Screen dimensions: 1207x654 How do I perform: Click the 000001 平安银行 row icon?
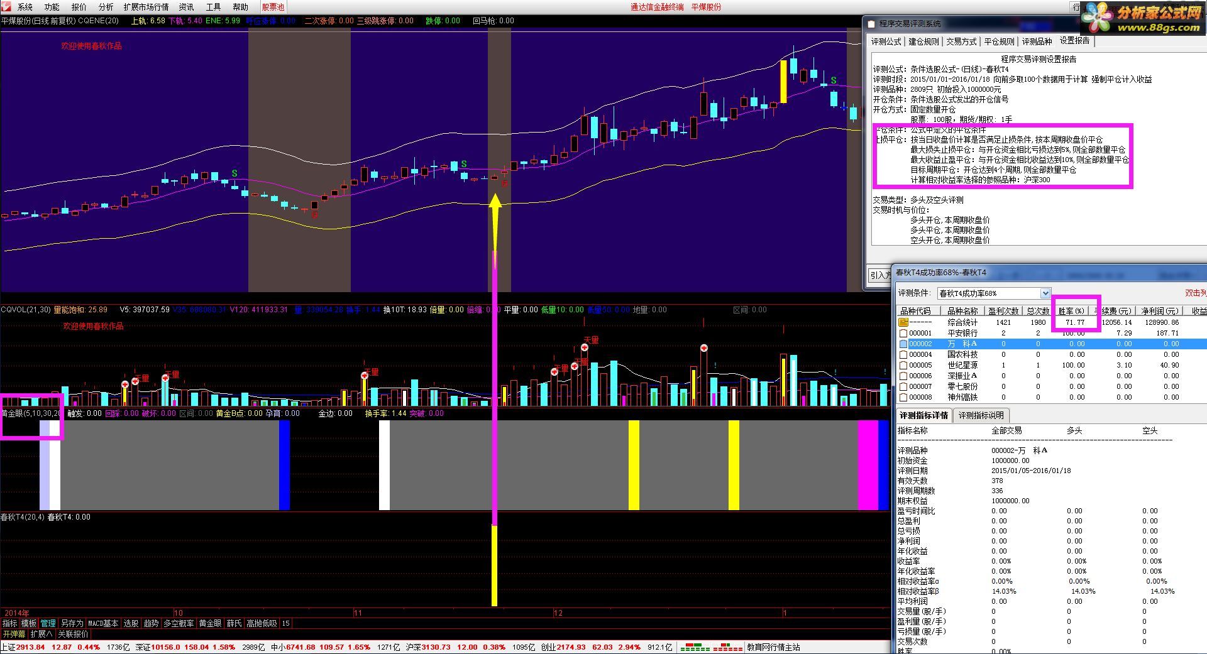pyautogui.click(x=903, y=333)
